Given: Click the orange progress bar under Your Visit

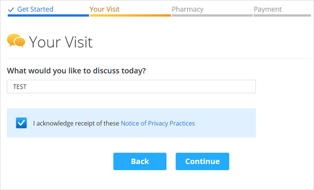Looking at the screenshot, I should pos(130,15).
